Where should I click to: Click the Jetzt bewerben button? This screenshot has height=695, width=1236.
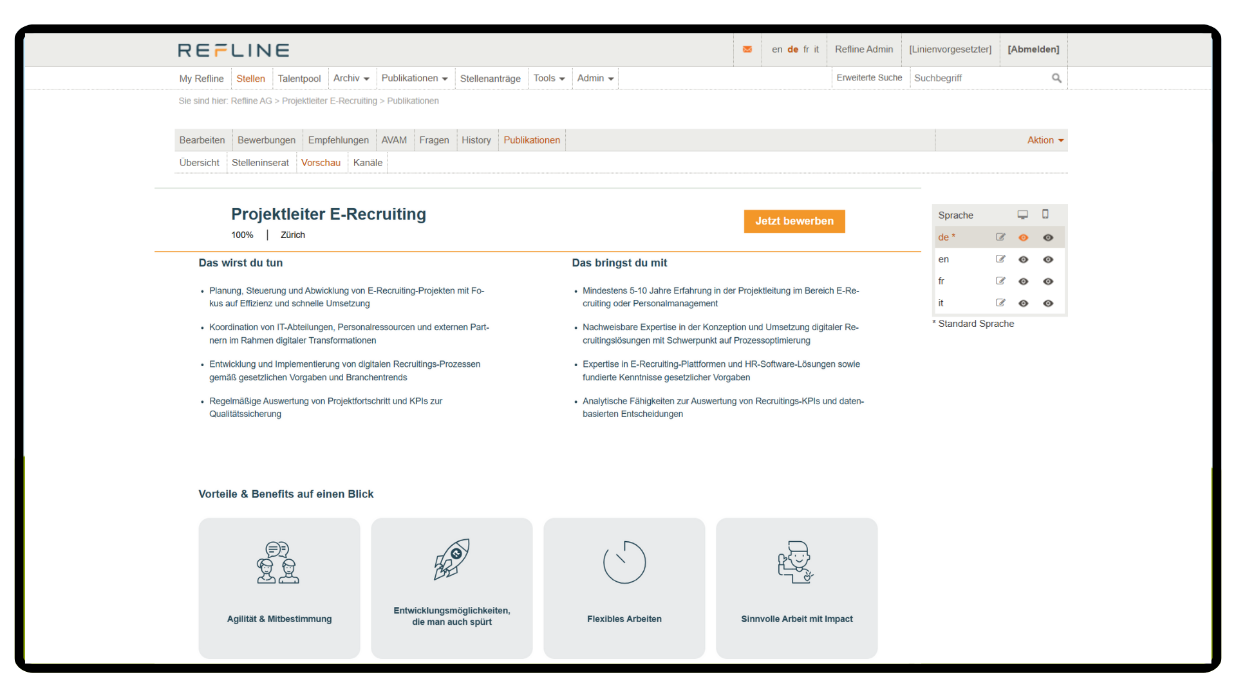(x=794, y=221)
